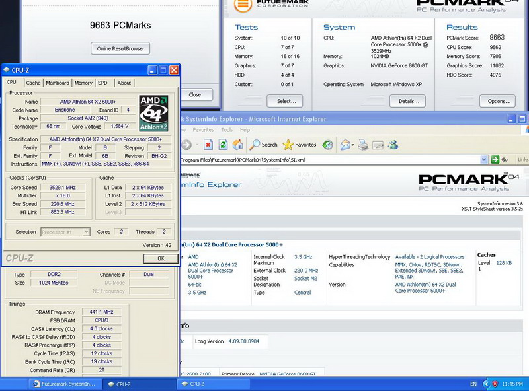Click the Refresh icon in Internet Explorer

pos(223,145)
